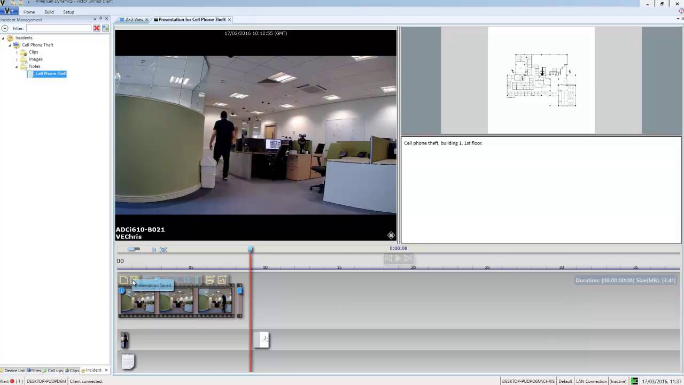Close the Incident panel tab

(x=105, y=370)
